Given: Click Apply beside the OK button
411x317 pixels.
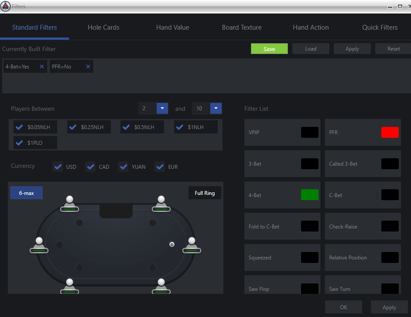Looking at the screenshot, I should 389,307.
